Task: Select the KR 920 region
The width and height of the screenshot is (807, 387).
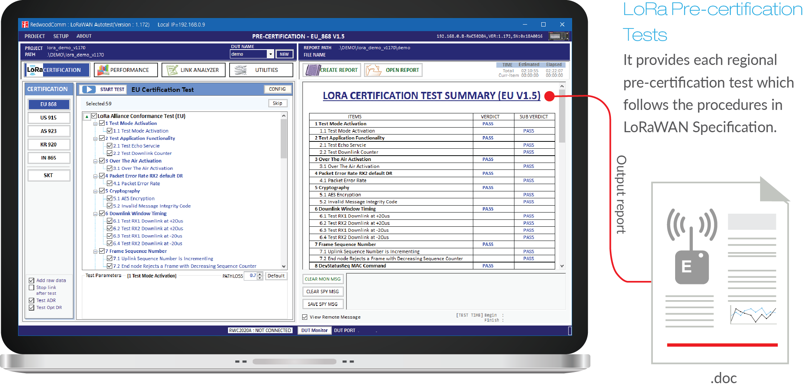Action: click(x=49, y=145)
